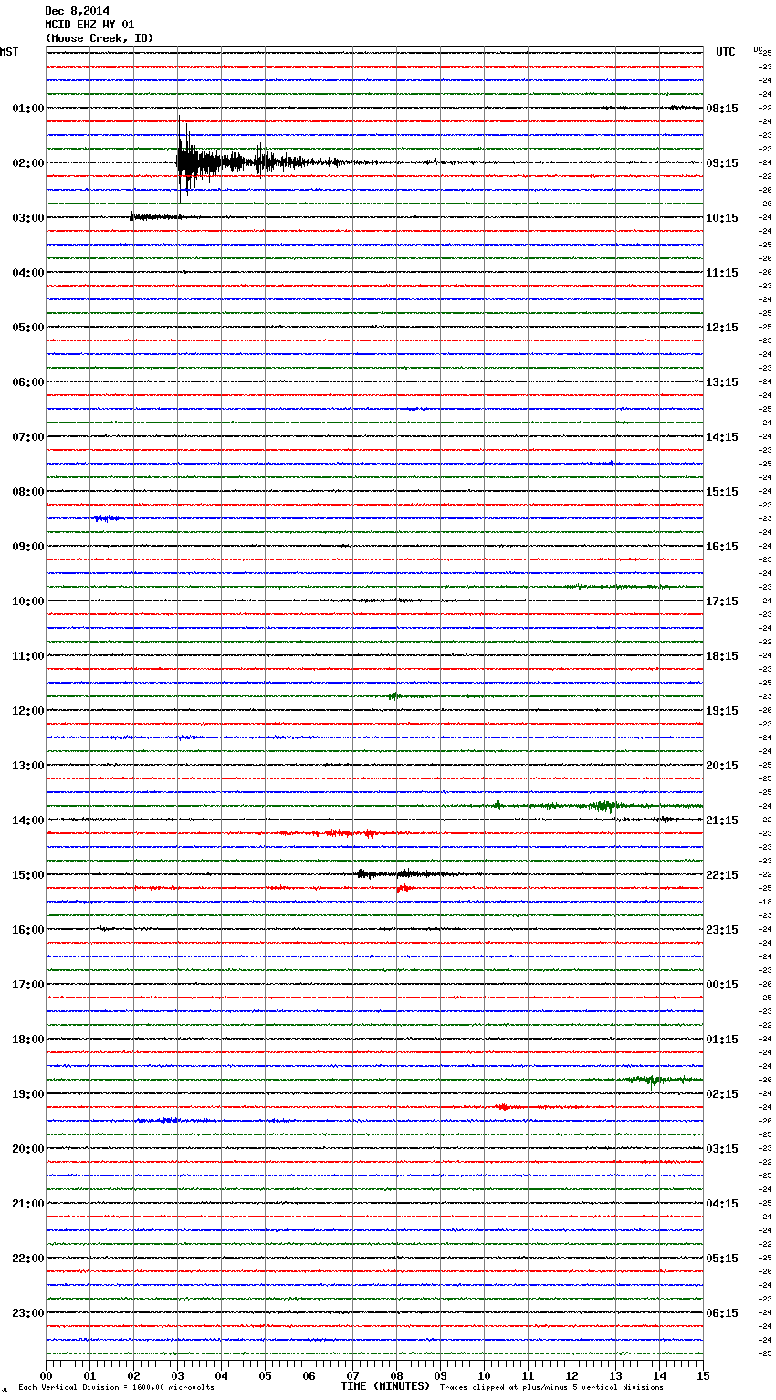Click the small event onset on the 03:00 trace
776x1400 pixels.
[133, 217]
